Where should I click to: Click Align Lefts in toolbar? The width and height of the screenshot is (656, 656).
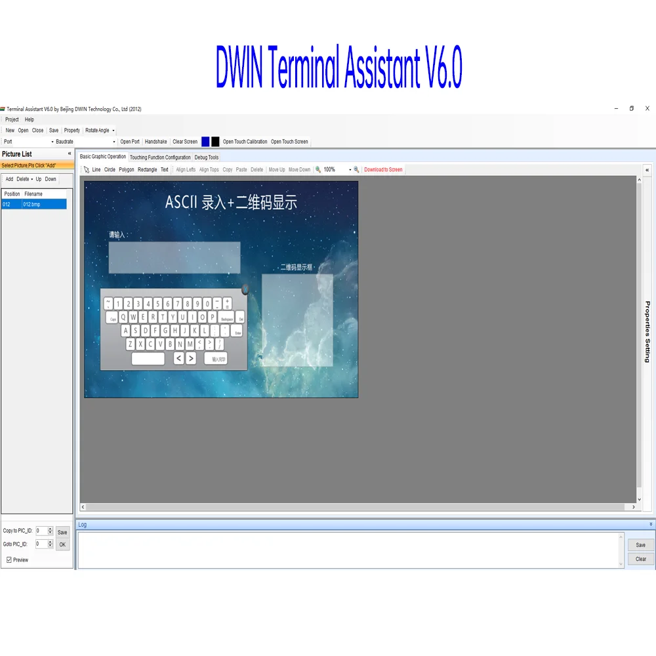[186, 169]
